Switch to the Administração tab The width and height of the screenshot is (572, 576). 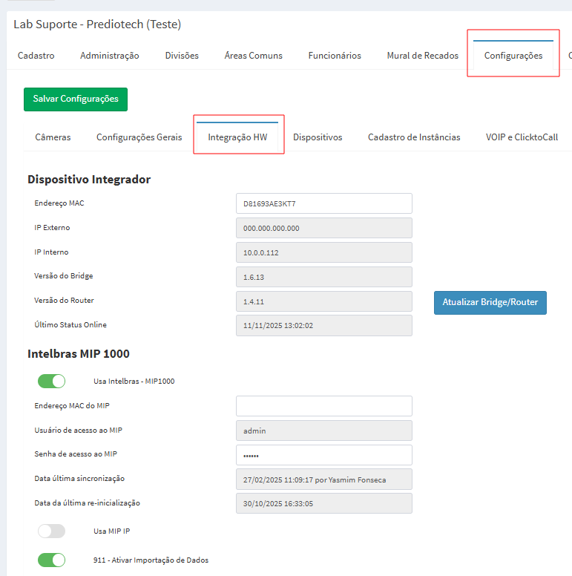click(x=109, y=56)
